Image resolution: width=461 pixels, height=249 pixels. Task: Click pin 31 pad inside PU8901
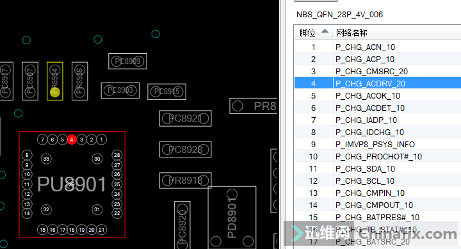97,209
